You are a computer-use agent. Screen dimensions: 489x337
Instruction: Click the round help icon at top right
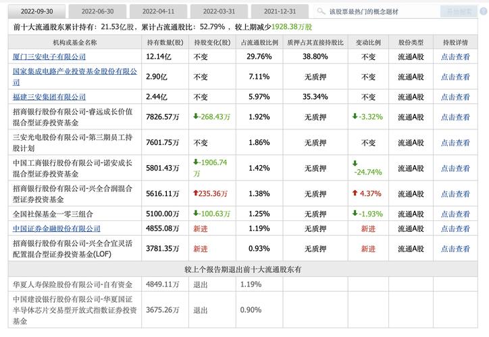pos(484,12)
